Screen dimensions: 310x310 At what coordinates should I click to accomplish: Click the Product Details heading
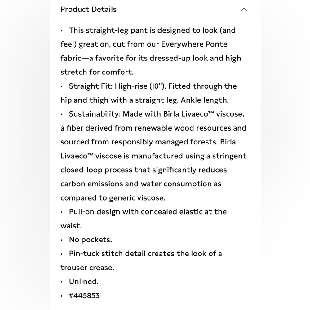(x=88, y=9)
